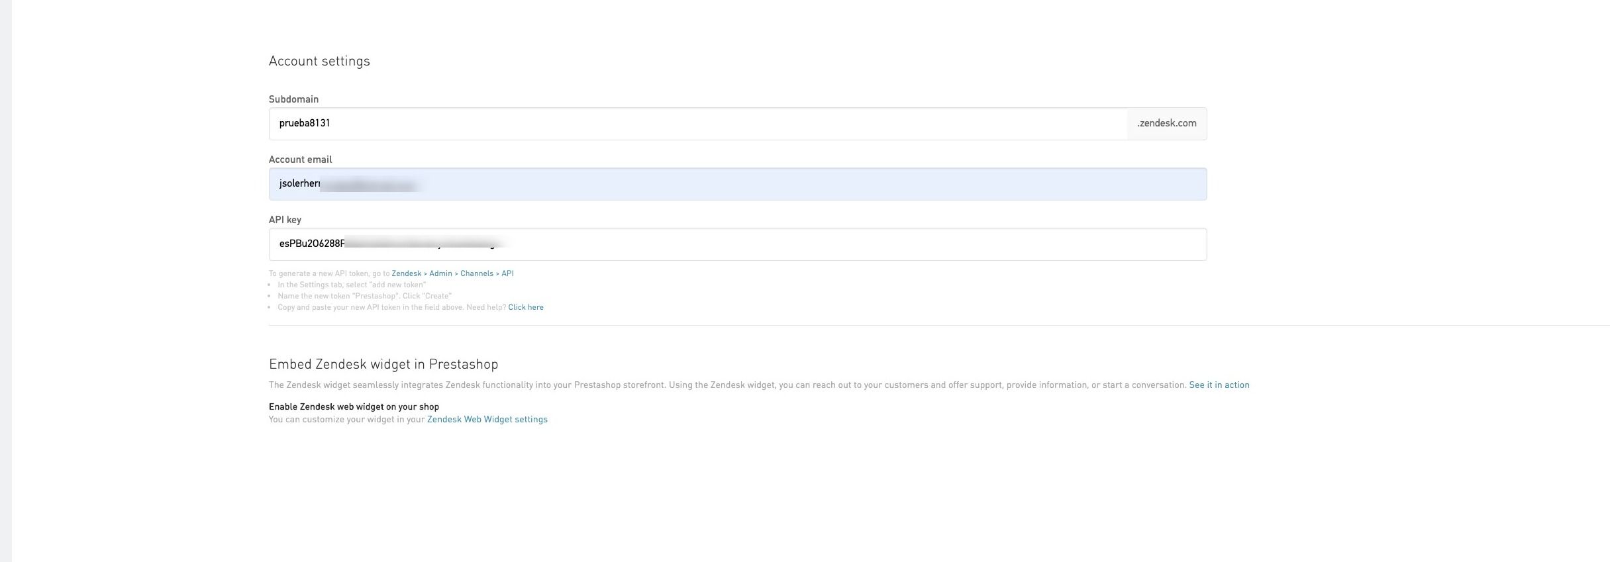The image size is (1610, 562).
Task: Open the Zendesk > Admin > Channels > API link
Action: 452,273
